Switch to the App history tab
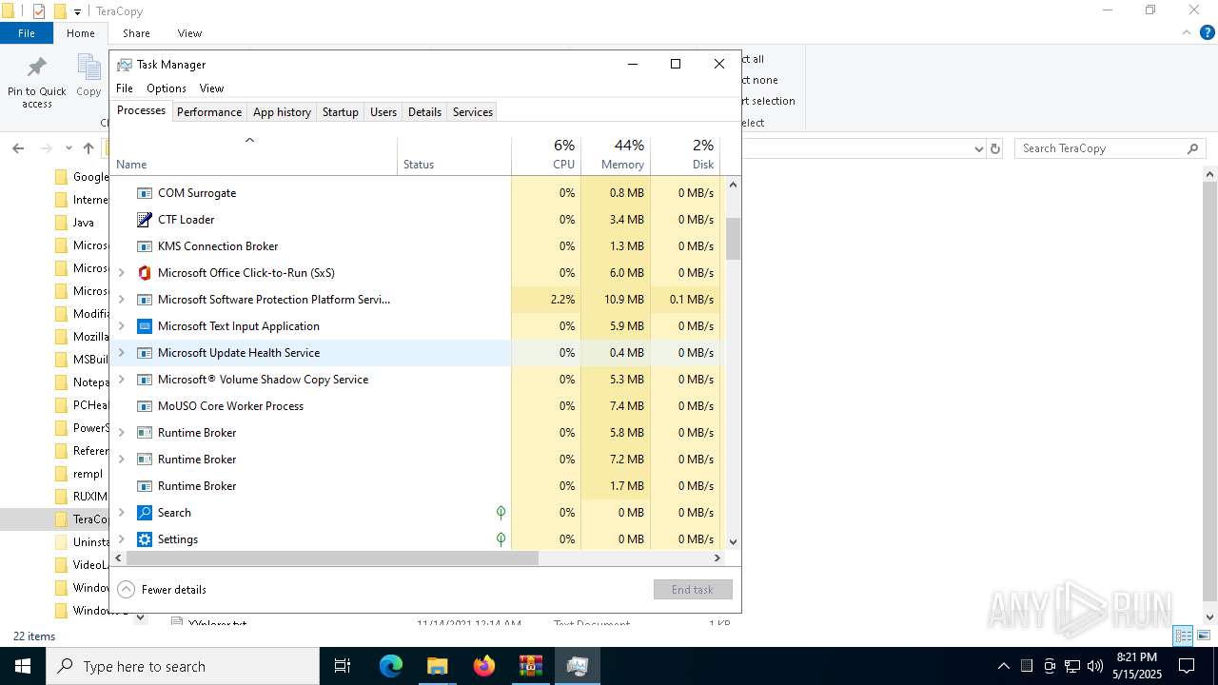 282,112
